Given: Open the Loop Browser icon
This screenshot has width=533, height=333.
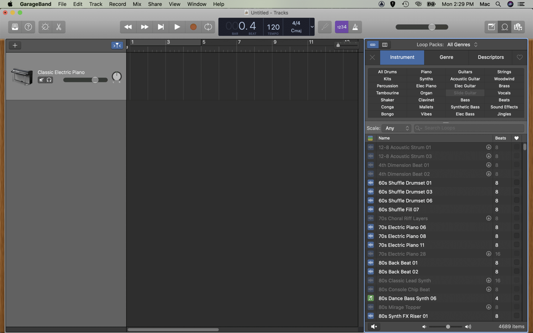Looking at the screenshot, I should pos(505,27).
